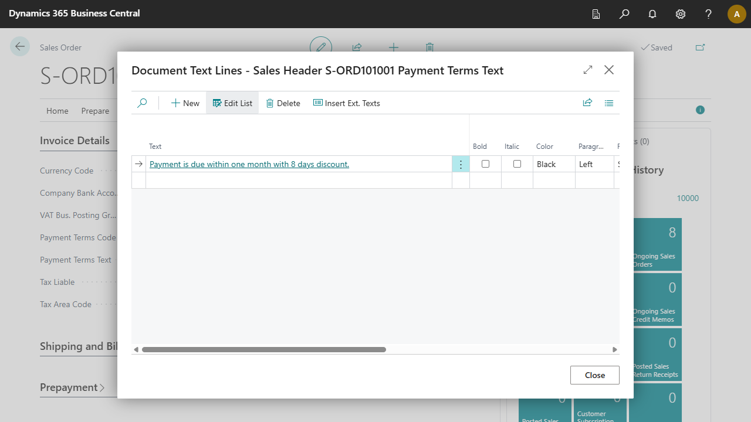Image resolution: width=751 pixels, height=422 pixels.
Task: Open the row options three-dot menu
Action: 461,164
